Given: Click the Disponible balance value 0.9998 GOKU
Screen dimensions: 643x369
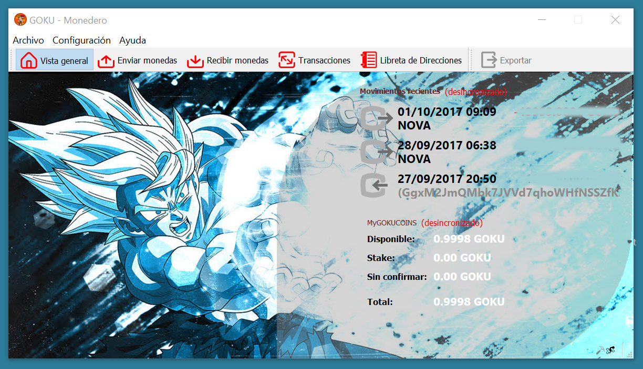Looking at the screenshot, I should 469,239.
